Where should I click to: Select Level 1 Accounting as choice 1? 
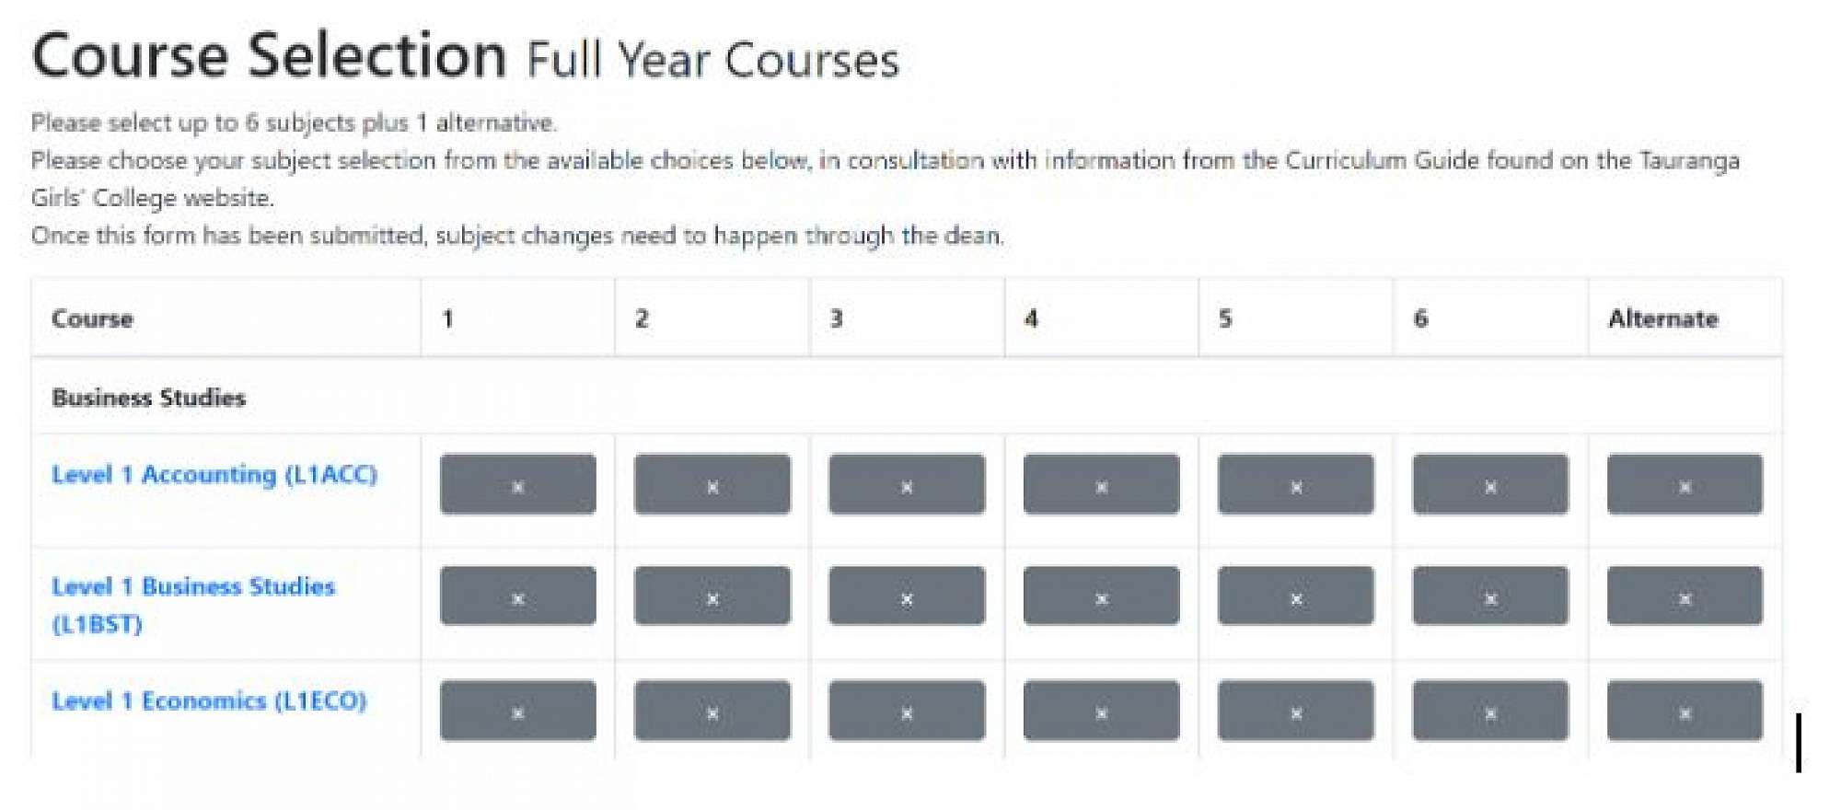pos(517,484)
